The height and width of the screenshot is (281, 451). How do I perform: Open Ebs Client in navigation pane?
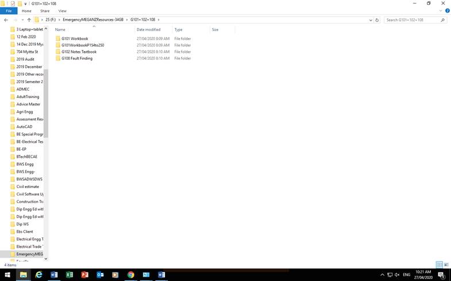tap(25, 232)
